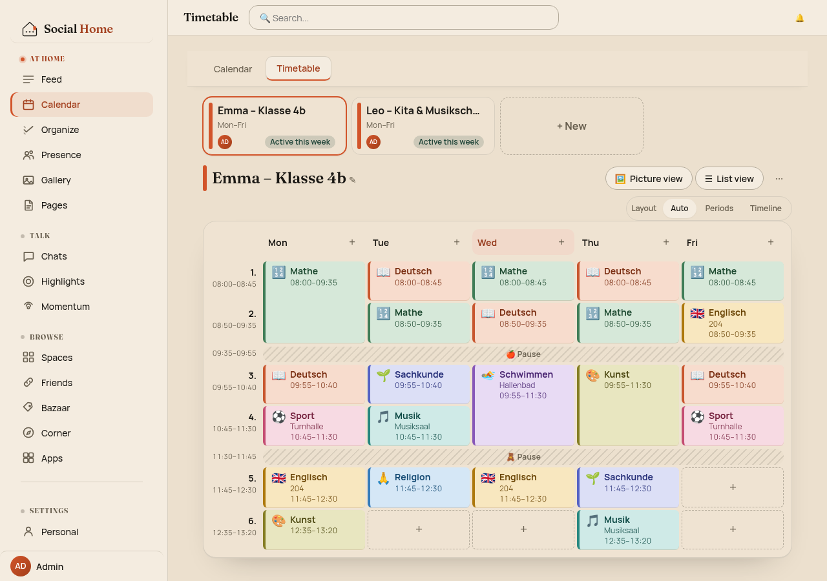This screenshot has height=581, width=827.
Task: Create new timetable with + New card
Action: click(572, 126)
